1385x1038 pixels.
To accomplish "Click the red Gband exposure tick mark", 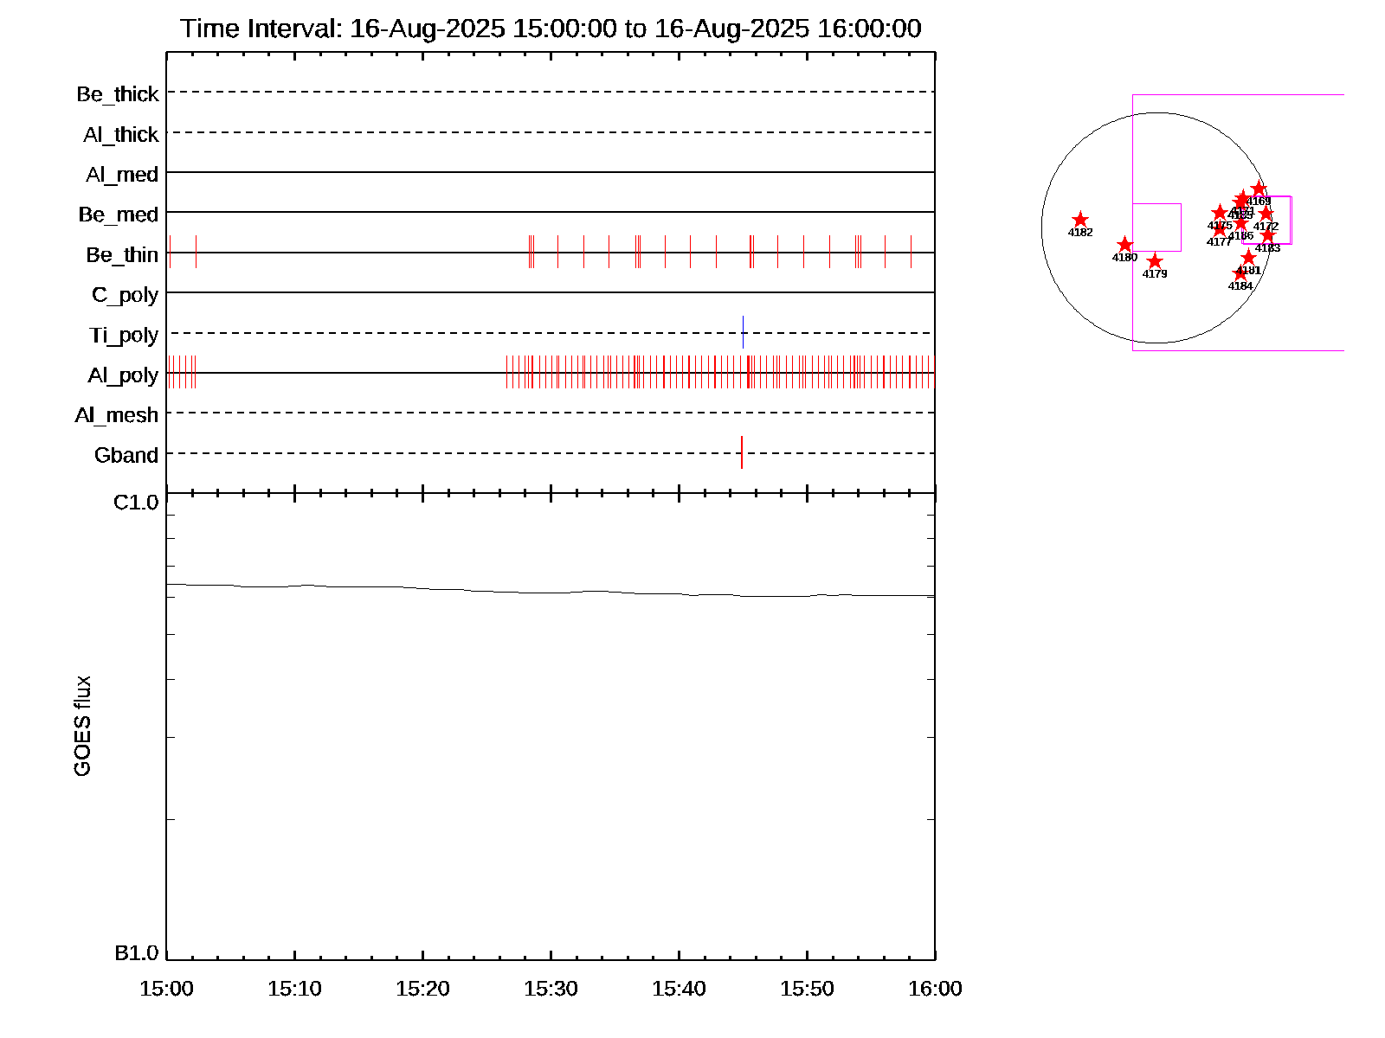I will click(x=742, y=452).
